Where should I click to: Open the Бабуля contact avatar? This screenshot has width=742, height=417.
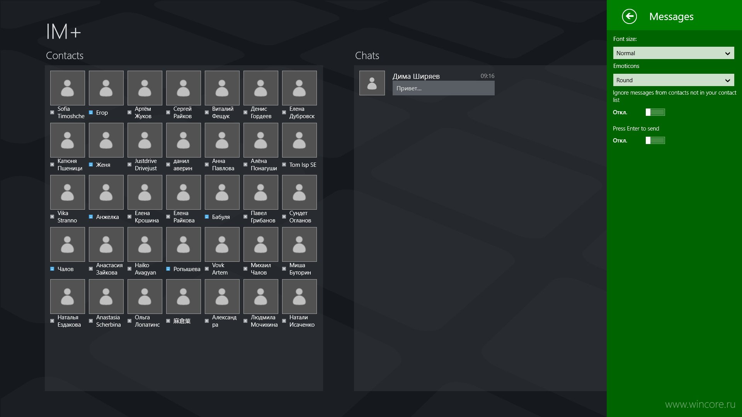222,192
